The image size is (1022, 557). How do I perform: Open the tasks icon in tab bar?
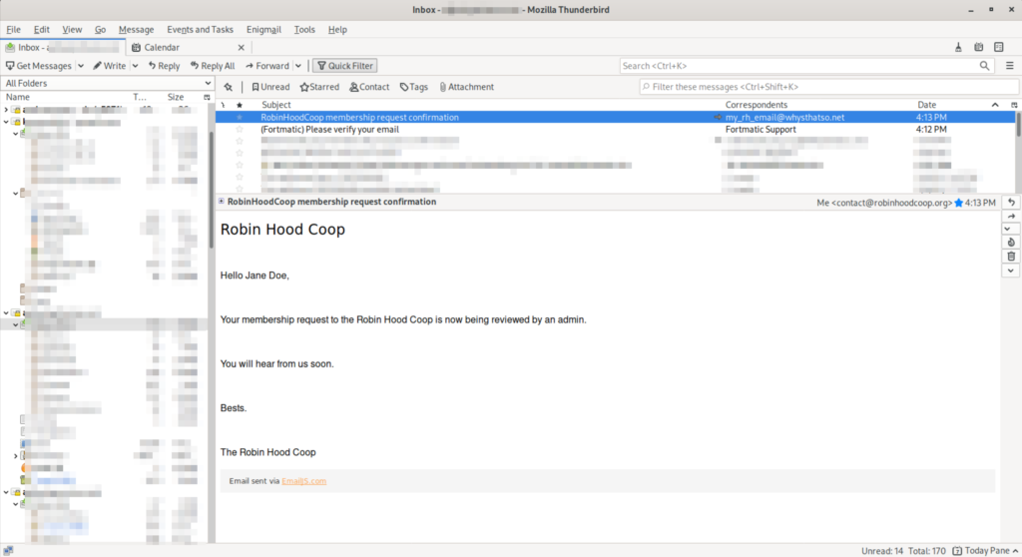pos(998,47)
